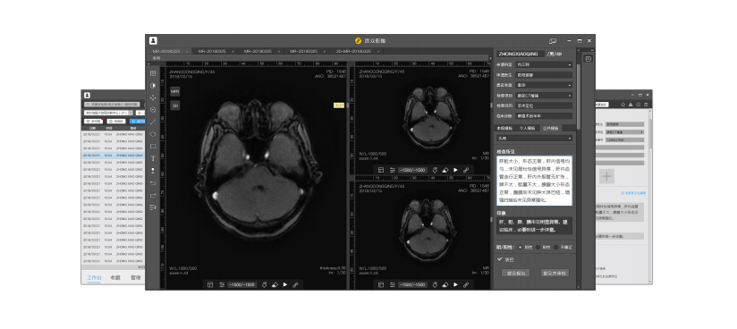
Task: Click W/L value box in main viewport toolbar
Action: click(x=242, y=285)
